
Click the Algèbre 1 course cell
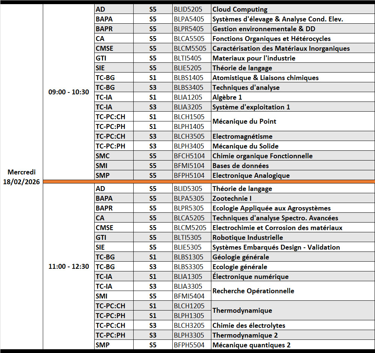click(x=292, y=97)
